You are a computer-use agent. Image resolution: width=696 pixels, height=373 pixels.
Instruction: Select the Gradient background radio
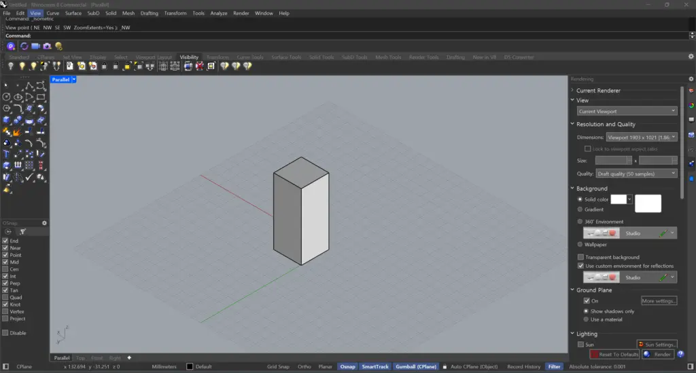click(580, 210)
